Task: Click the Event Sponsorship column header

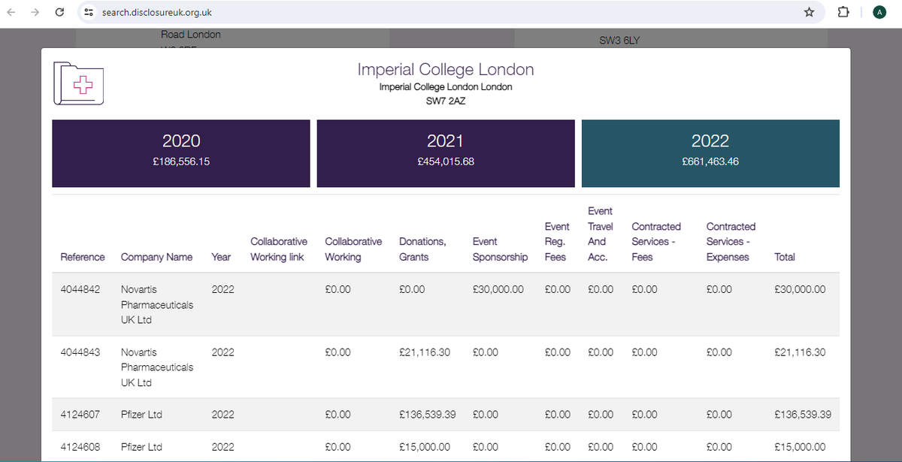Action: click(x=500, y=249)
